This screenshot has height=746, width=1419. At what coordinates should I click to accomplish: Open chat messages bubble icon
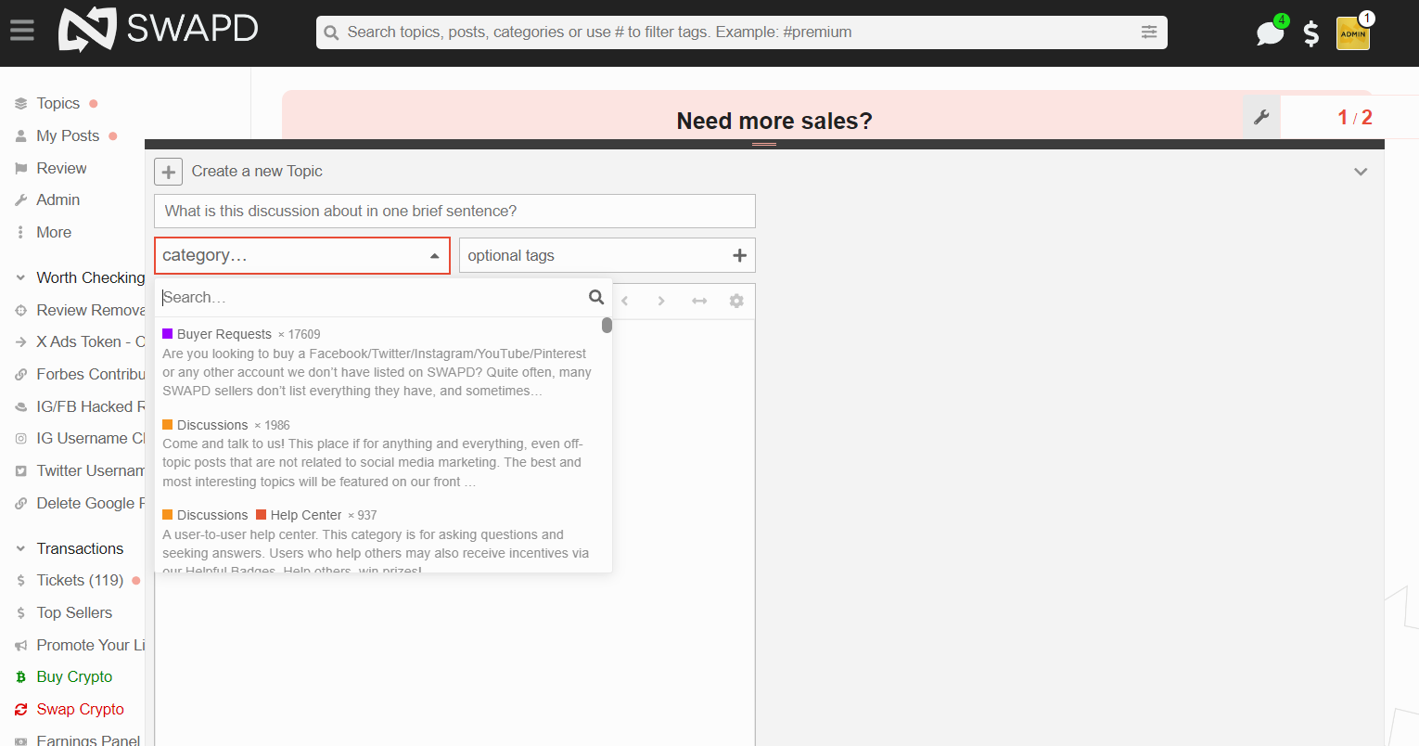pos(1270,32)
